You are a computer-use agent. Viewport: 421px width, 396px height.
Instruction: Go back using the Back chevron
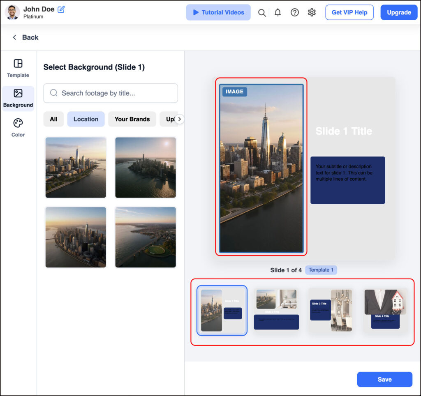pyautogui.click(x=15, y=37)
